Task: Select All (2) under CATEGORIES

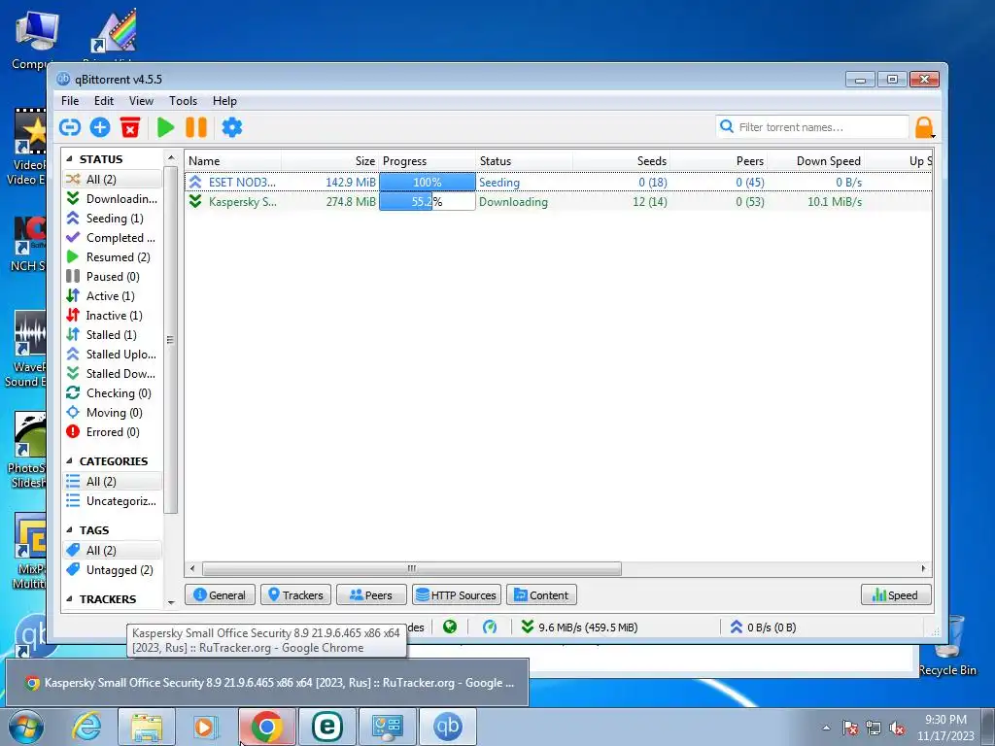Action: [x=113, y=482]
